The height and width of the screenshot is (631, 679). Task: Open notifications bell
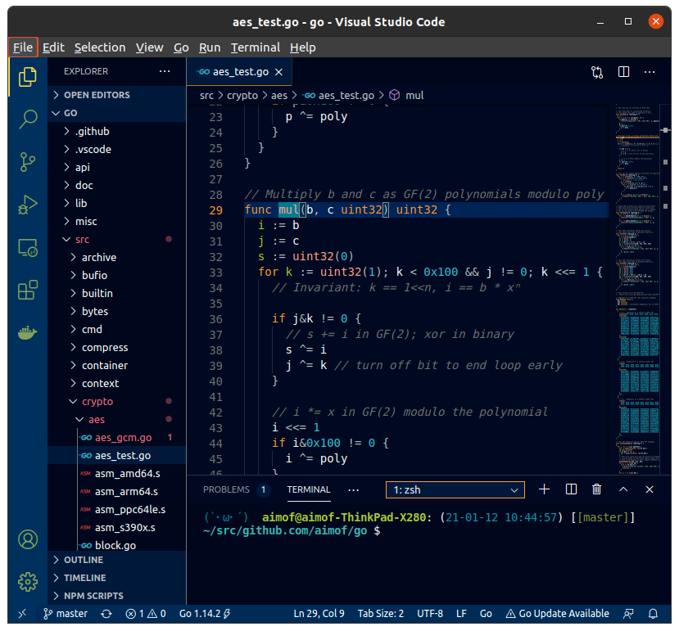coord(653,614)
